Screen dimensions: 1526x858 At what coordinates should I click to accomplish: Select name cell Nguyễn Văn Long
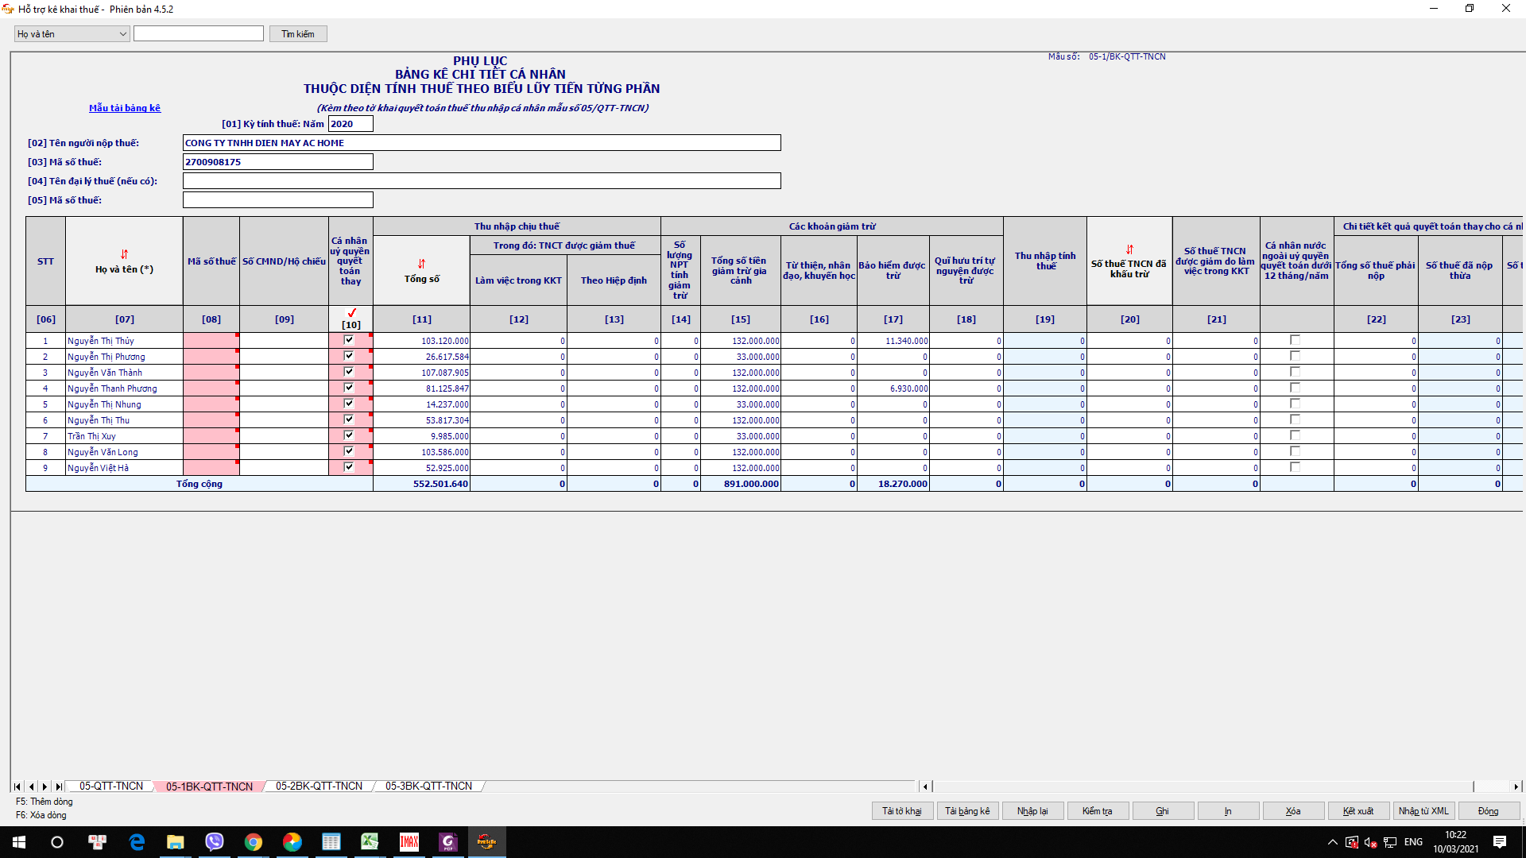click(x=124, y=452)
